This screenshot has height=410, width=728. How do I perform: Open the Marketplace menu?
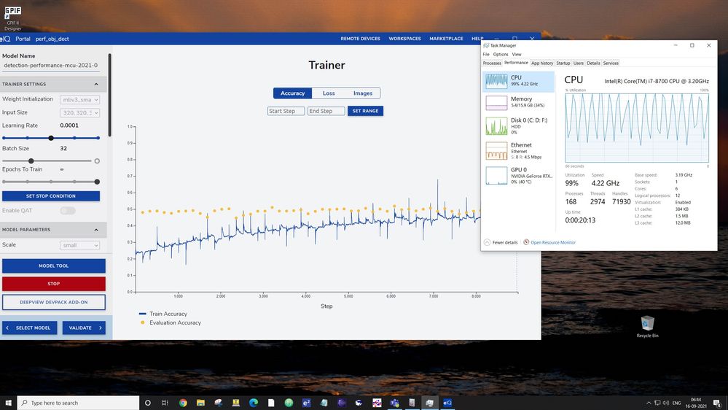click(x=446, y=39)
